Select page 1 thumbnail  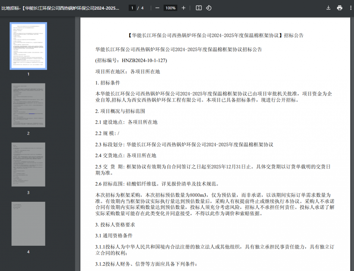[x=28, y=46]
